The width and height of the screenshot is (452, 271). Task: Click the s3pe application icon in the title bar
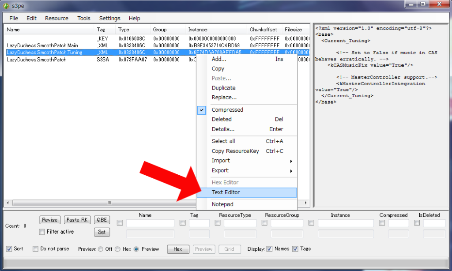(x=5, y=6)
